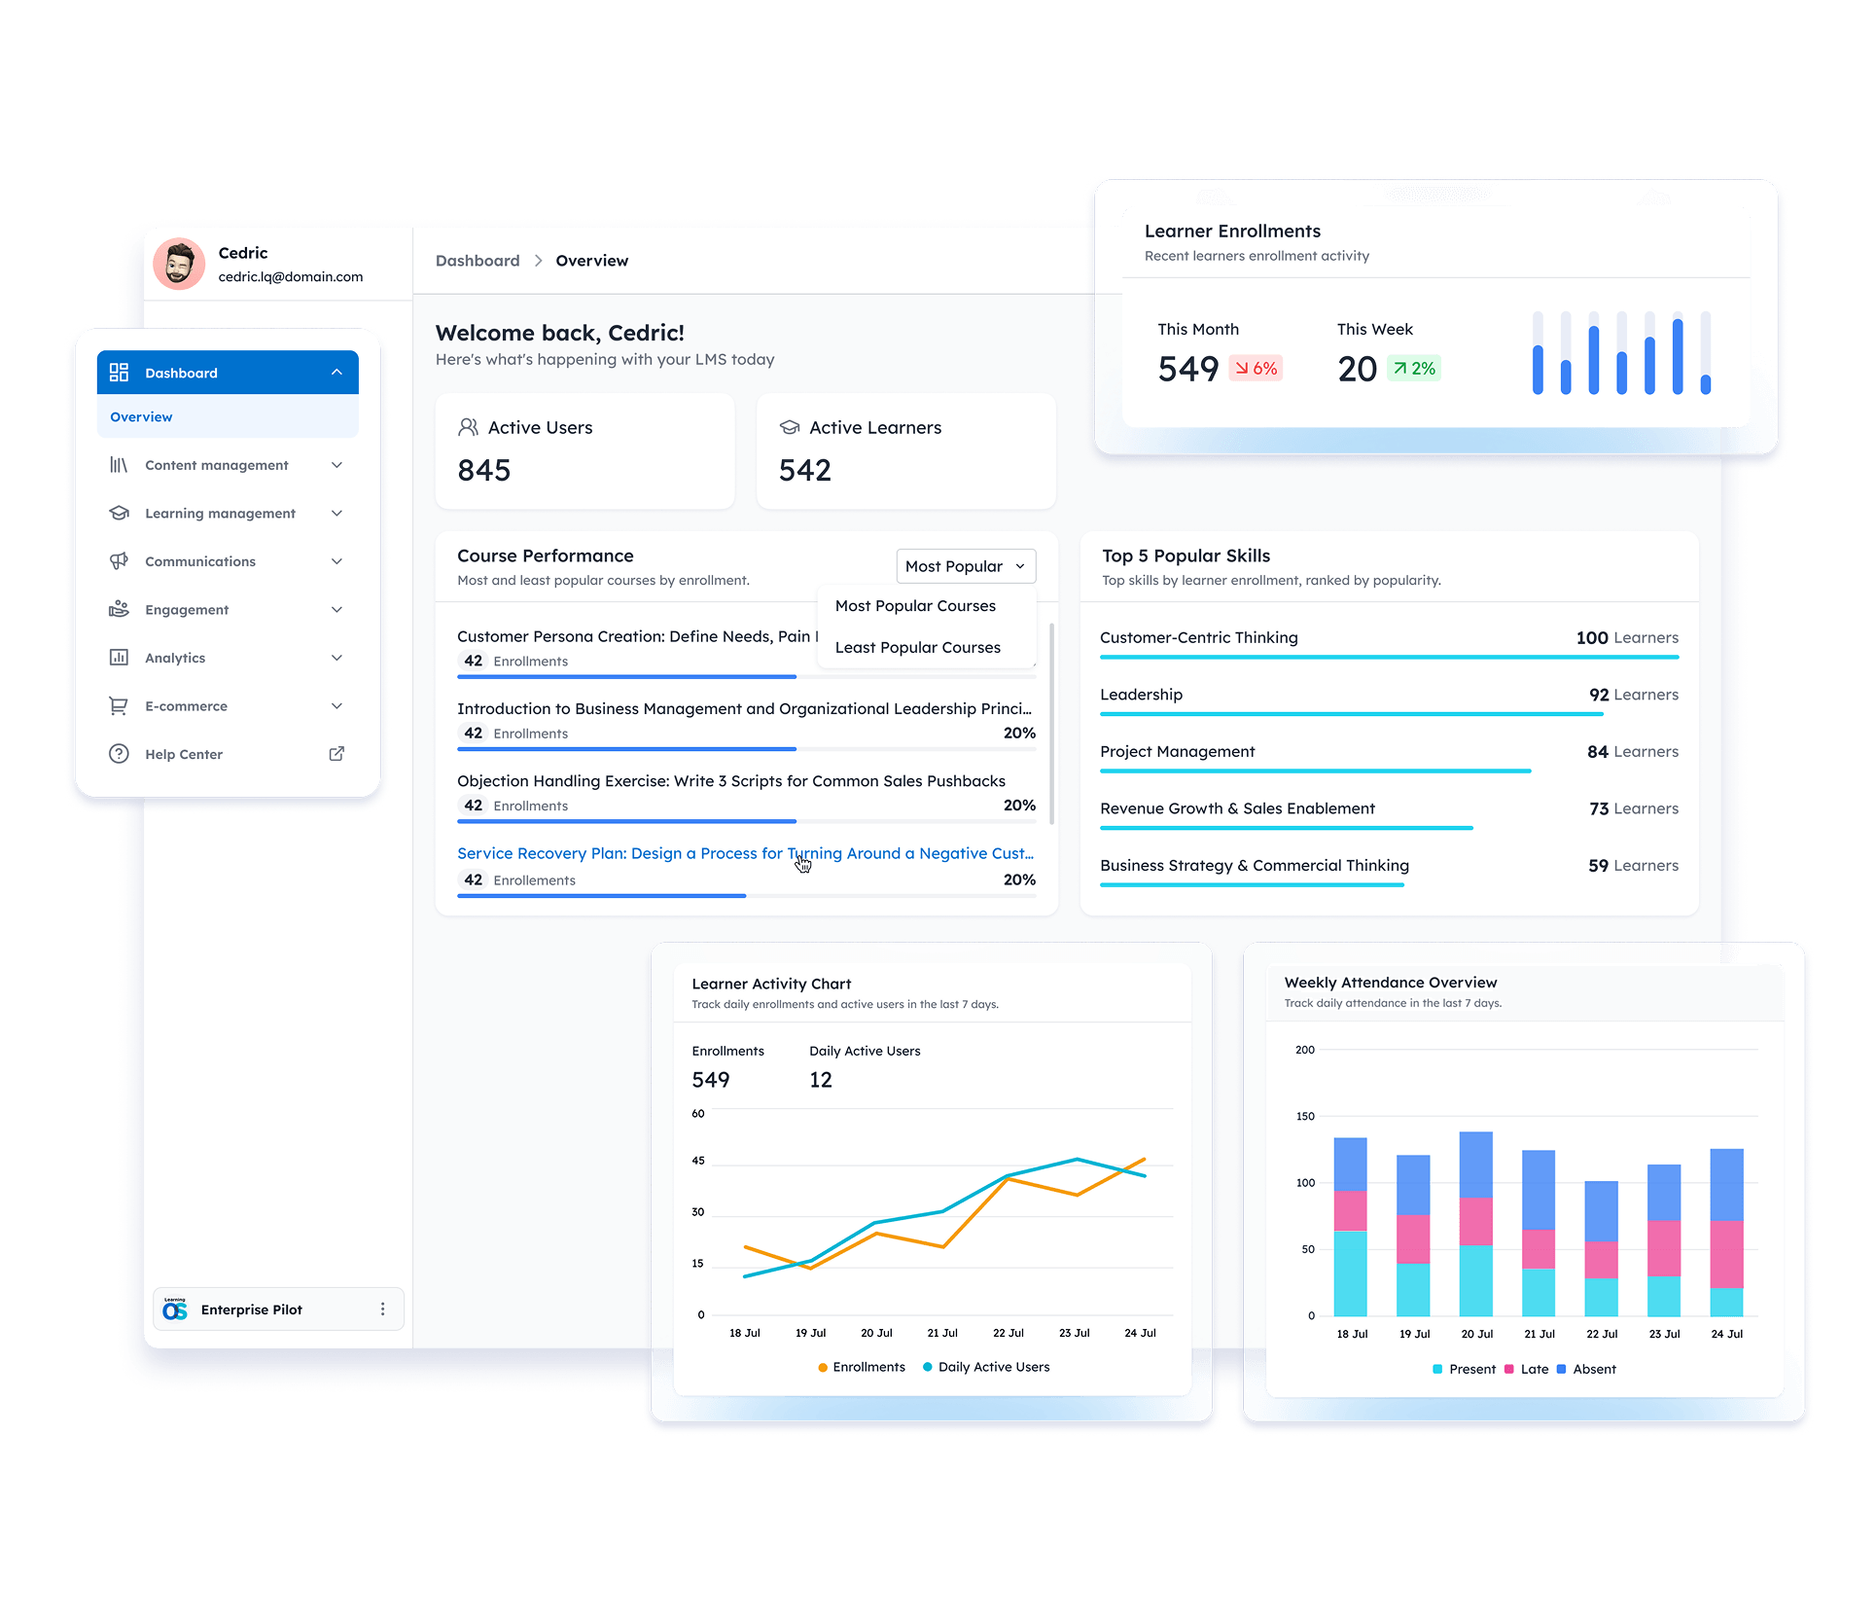1876x1614 pixels.
Task: Choose Most Popular Courses option
Action: (x=915, y=606)
